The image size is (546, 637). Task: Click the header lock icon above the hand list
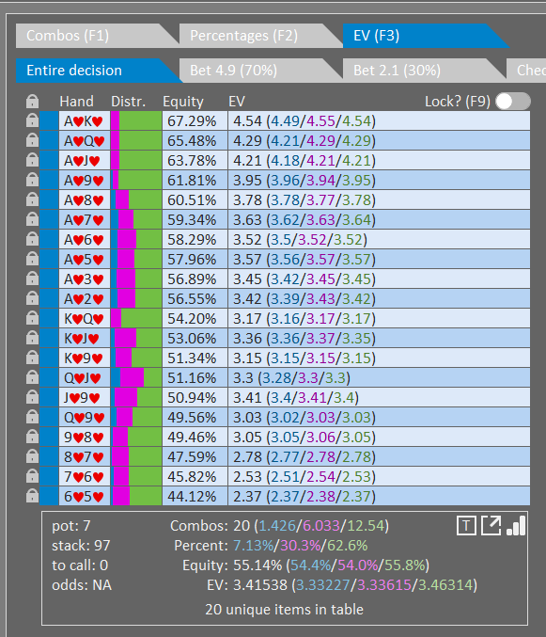(32, 102)
